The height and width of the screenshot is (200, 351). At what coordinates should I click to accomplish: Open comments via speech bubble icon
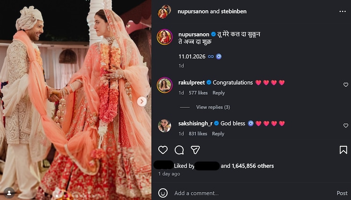pos(179,150)
